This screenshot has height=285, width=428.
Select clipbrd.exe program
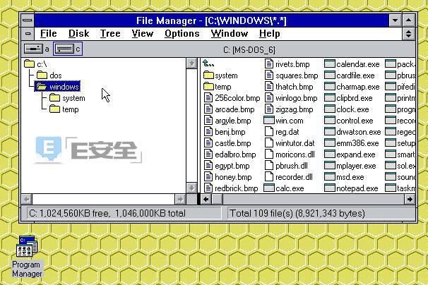(x=349, y=98)
